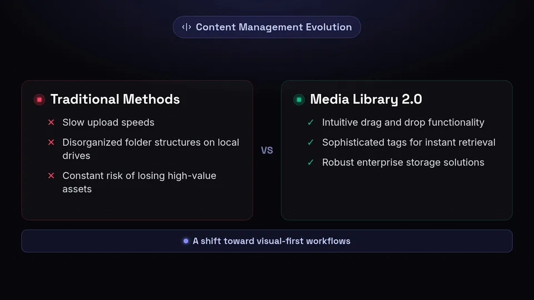534x300 pixels.
Task: Click the purple dot in the bottom banner
Action: pos(186,241)
